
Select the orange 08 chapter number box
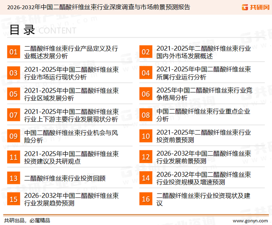[146, 115]
